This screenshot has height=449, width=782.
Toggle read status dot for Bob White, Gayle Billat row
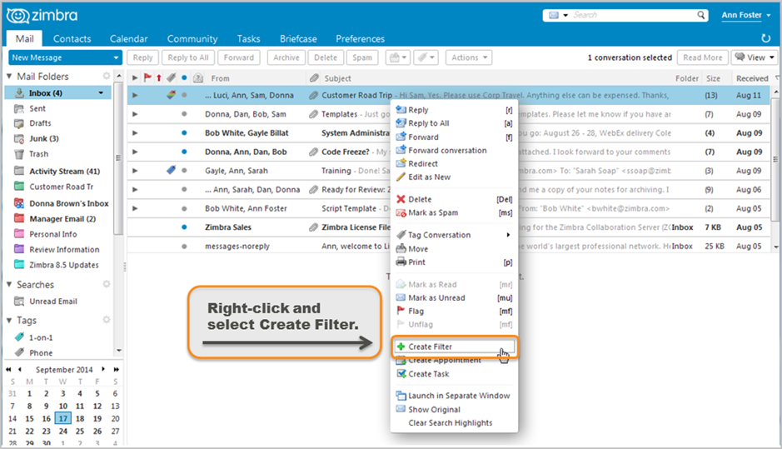click(184, 132)
